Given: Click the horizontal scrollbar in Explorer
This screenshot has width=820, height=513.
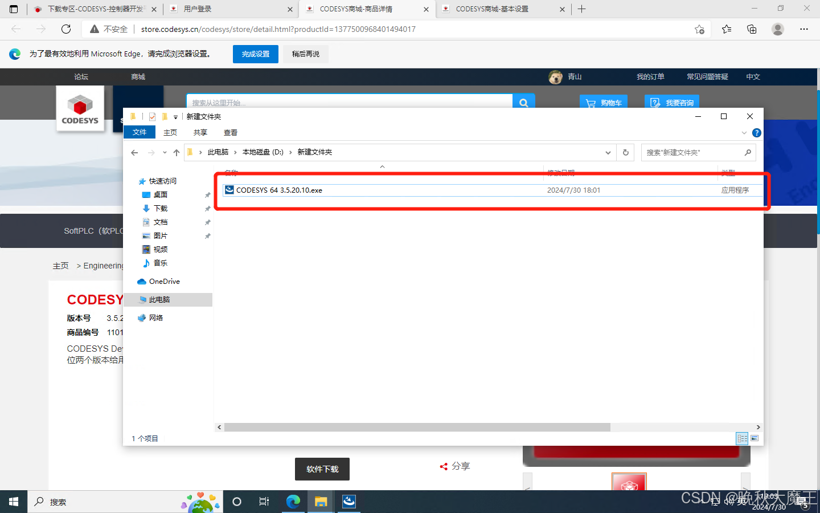Looking at the screenshot, I should 417,427.
